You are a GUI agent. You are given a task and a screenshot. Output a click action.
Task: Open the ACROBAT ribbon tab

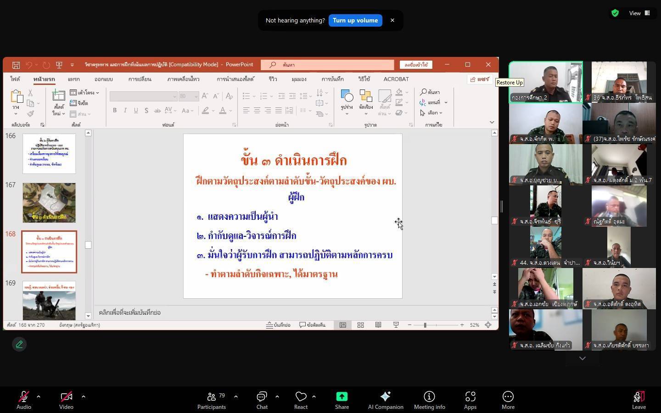pos(396,79)
